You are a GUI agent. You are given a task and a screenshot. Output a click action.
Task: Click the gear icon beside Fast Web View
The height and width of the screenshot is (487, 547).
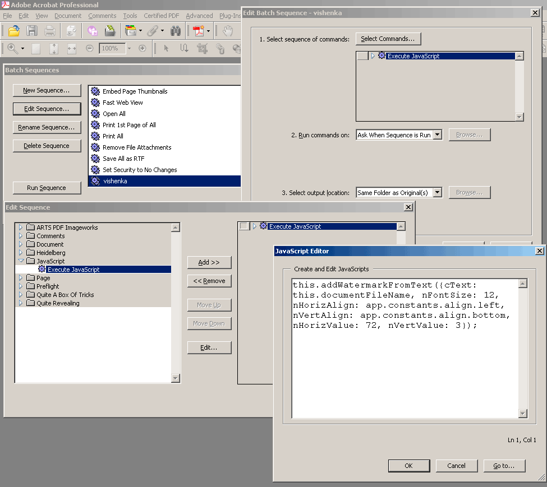(95, 103)
